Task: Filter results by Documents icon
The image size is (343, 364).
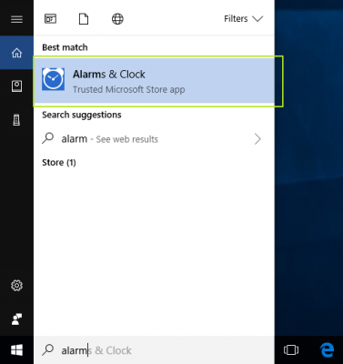Action: pyautogui.click(x=84, y=19)
